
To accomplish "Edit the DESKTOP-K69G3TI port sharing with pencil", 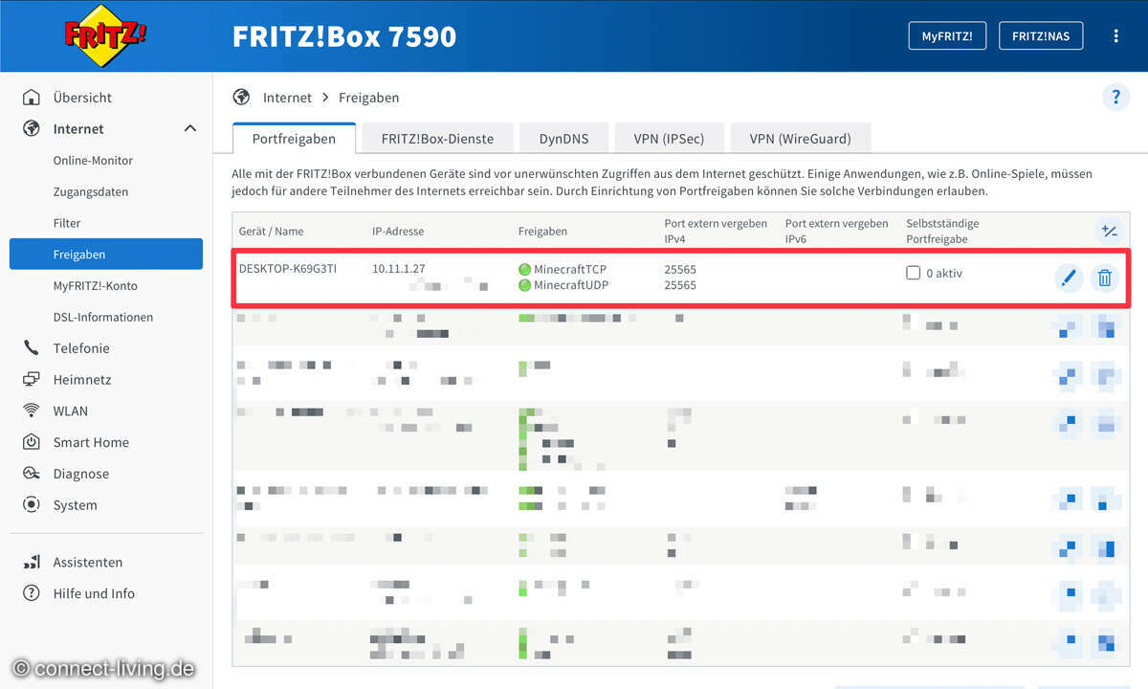I will point(1069,278).
